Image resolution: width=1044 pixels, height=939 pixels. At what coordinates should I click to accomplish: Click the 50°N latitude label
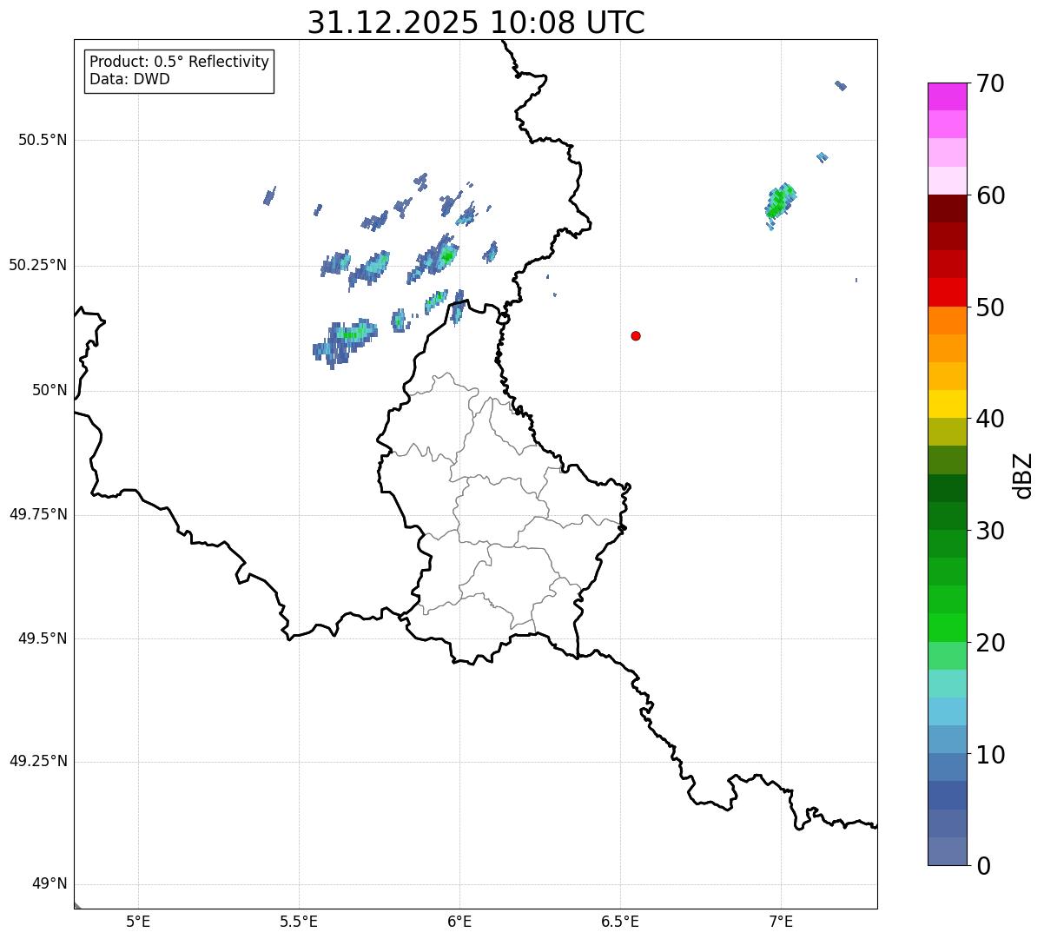(x=50, y=390)
